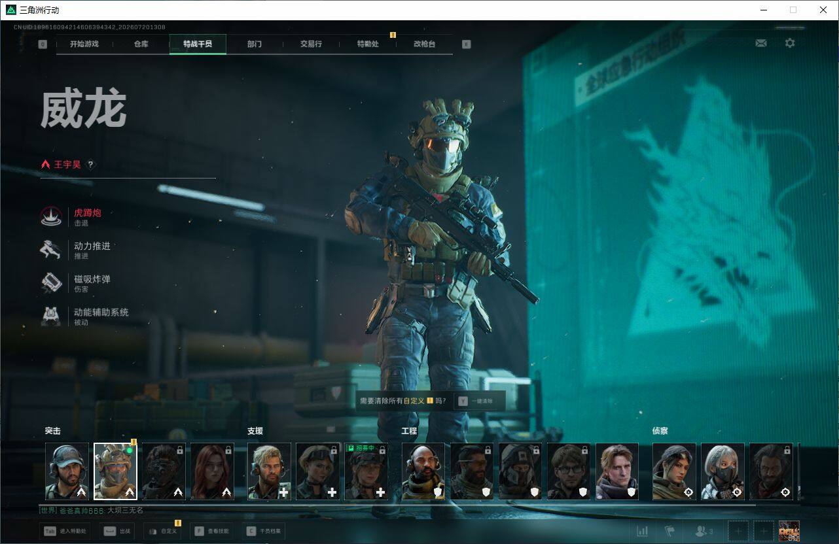Image resolution: width=839 pixels, height=544 pixels.
Task: Select the bald engineer operator portrait
Action: (423, 471)
